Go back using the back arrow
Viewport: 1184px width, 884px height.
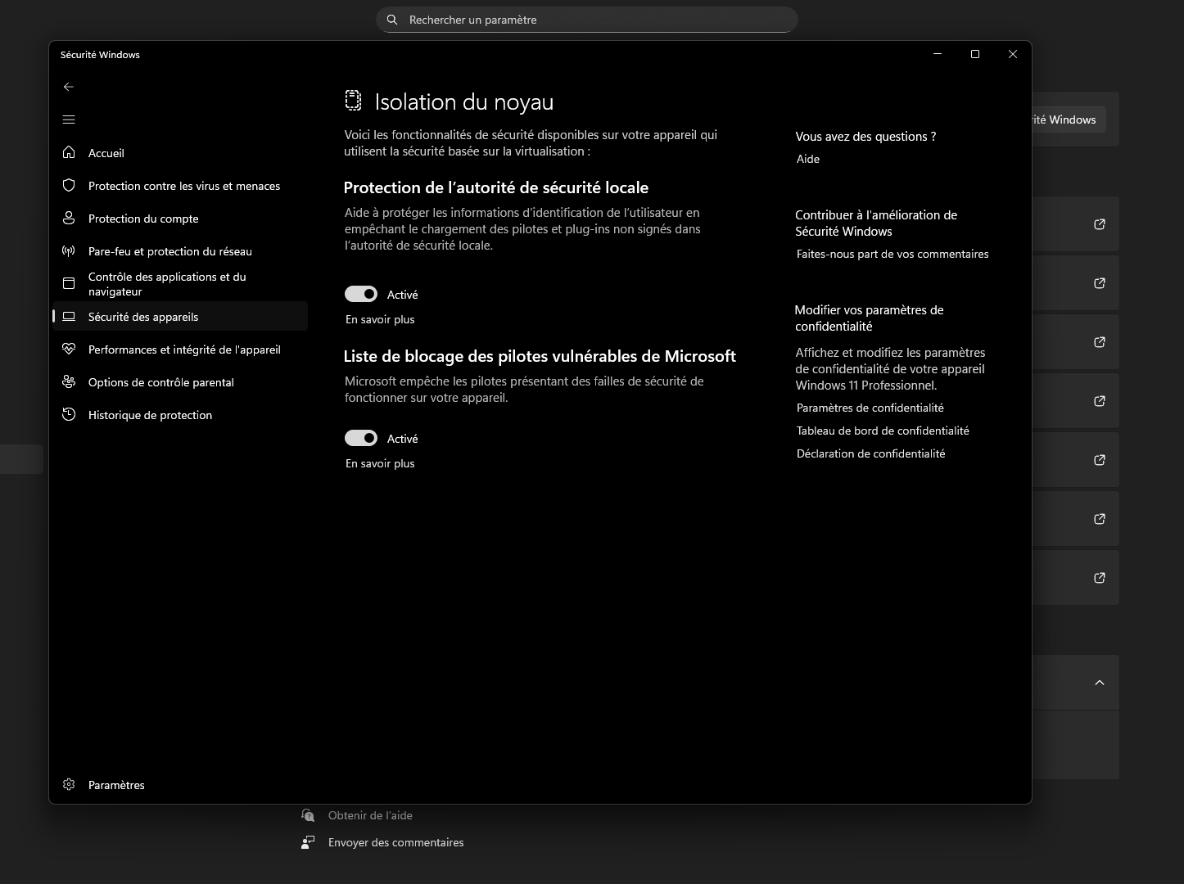(69, 87)
